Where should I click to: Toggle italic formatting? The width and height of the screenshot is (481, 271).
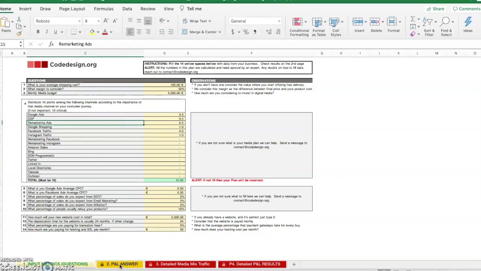click(47, 32)
